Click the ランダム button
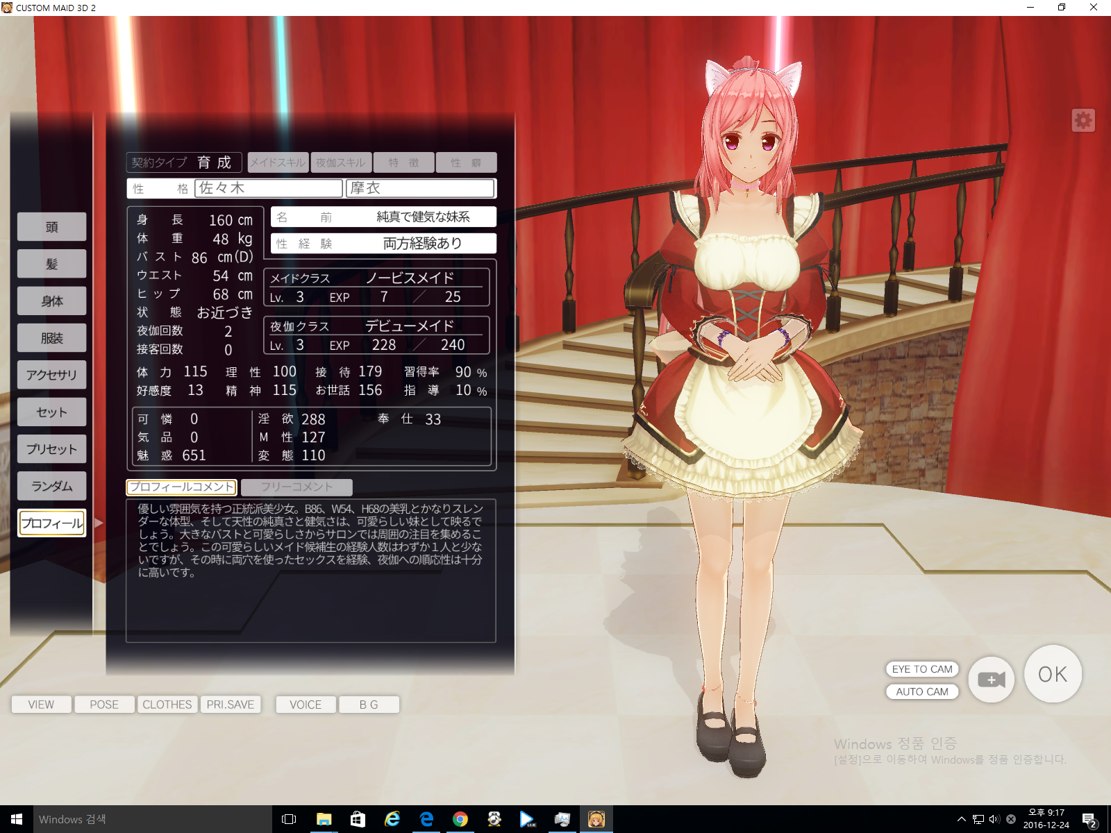 pyautogui.click(x=52, y=486)
